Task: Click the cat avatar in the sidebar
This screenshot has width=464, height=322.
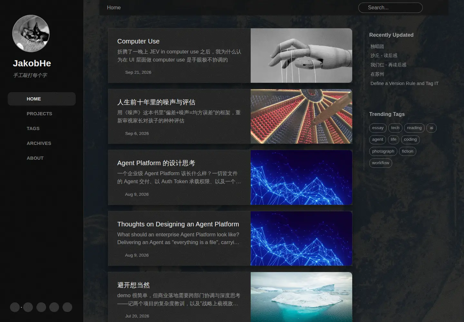Action: click(31, 33)
